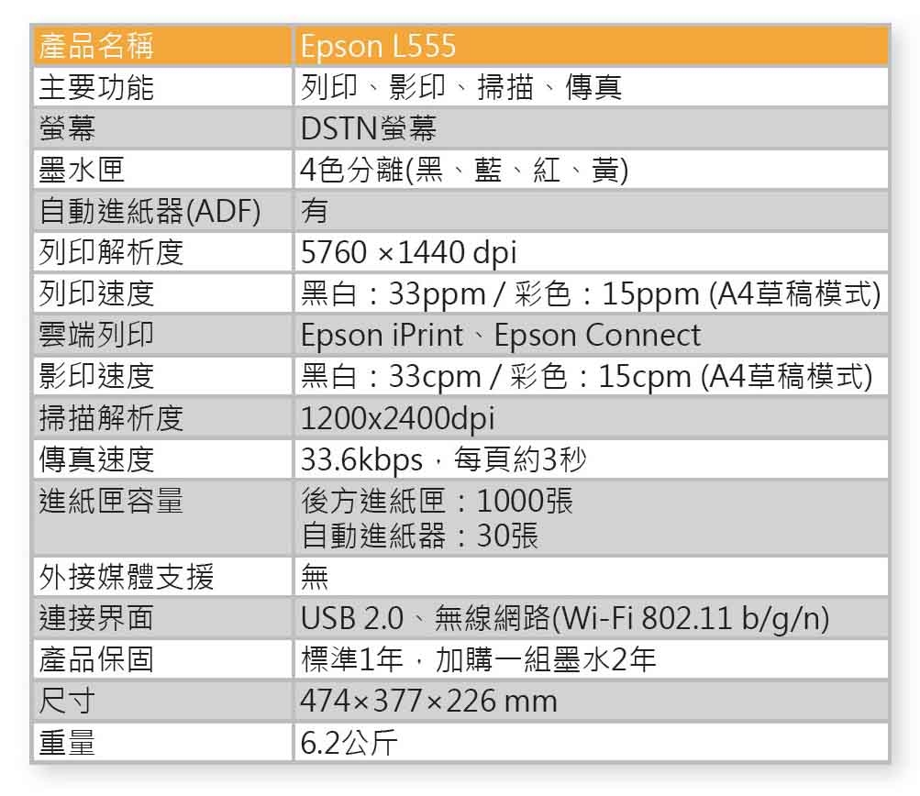
Task: Select the 33cpm / 15cpm copy speed value
Action: pos(587,377)
